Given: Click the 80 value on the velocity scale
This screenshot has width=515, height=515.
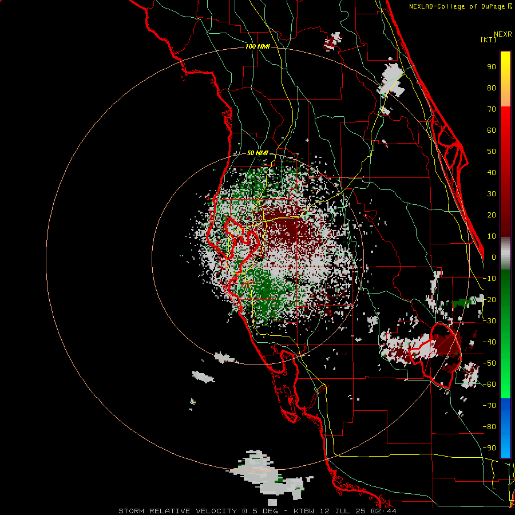Looking at the screenshot, I should tap(492, 88).
